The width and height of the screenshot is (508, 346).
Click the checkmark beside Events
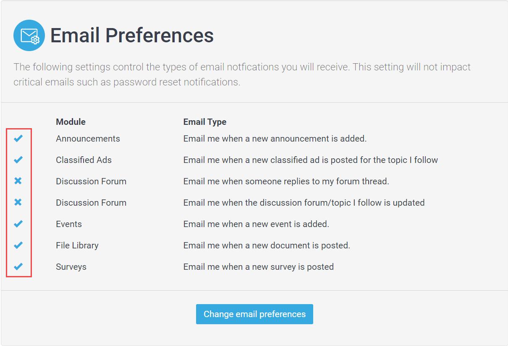tap(18, 224)
